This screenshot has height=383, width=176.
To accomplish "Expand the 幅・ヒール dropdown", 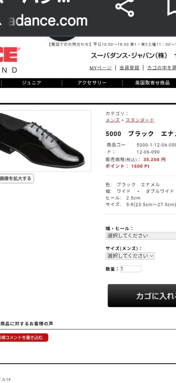I will coord(141,236).
